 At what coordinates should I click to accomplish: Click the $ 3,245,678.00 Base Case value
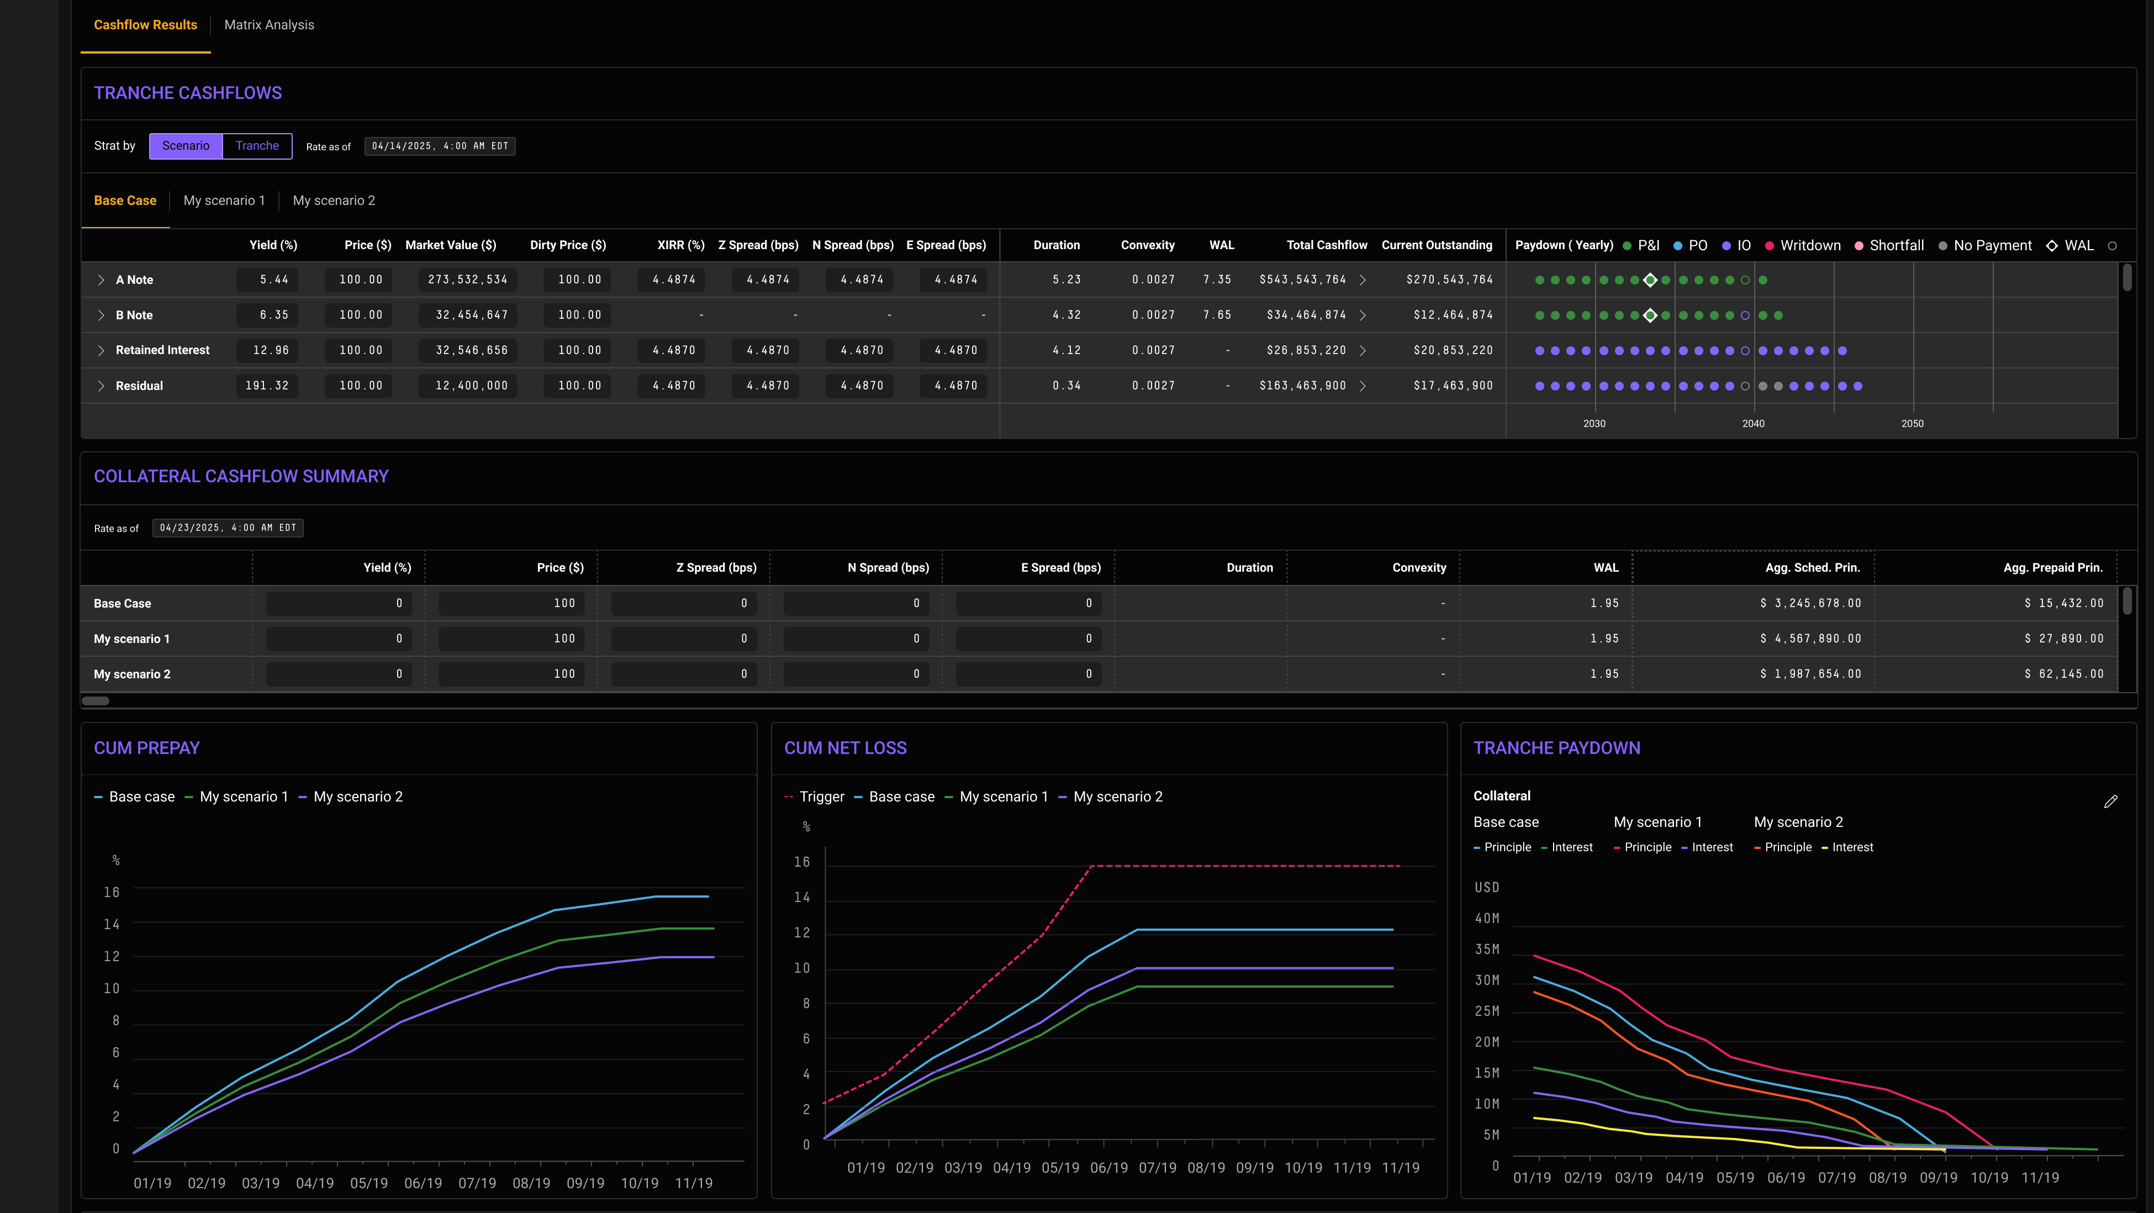[x=1810, y=603]
